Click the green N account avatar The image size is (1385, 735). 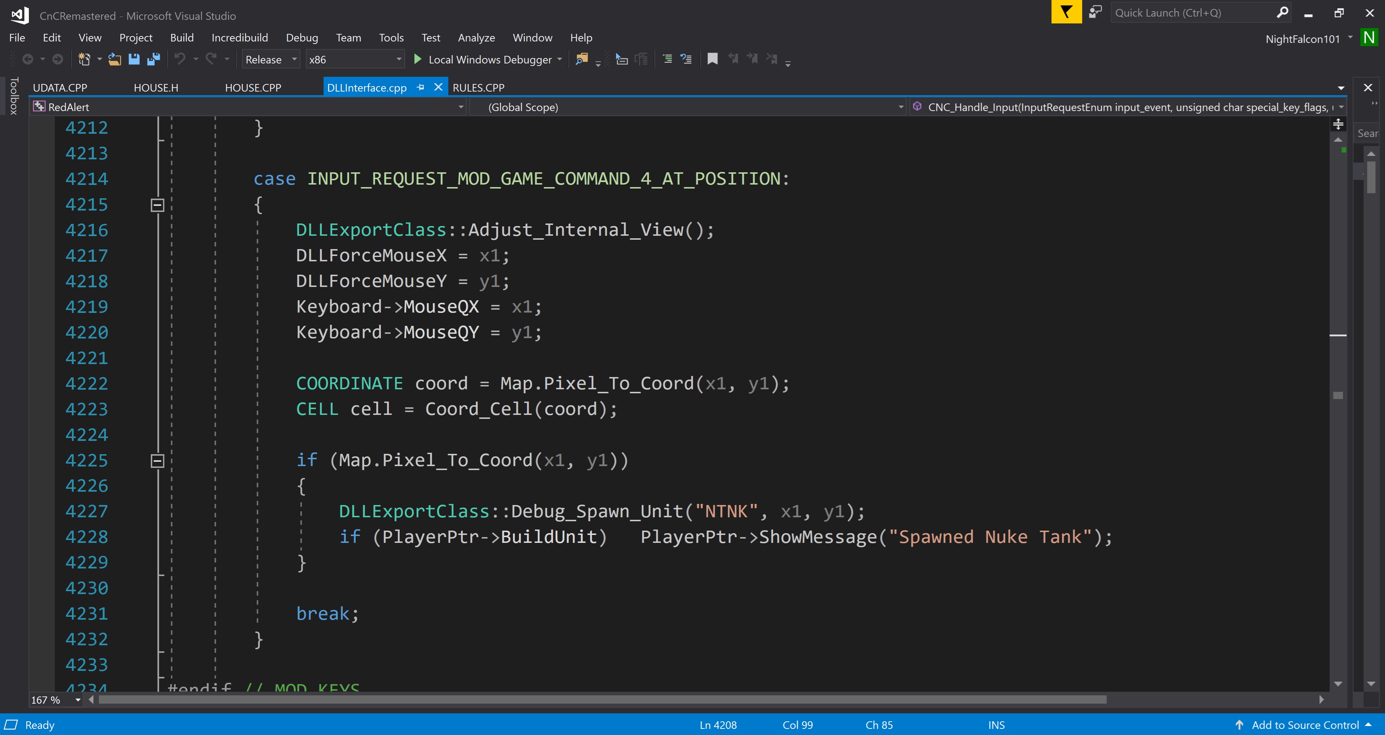[x=1369, y=37]
